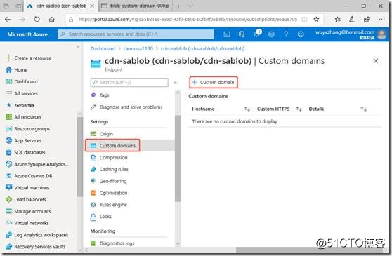Open Diagnostics logs under Monitoring
Viewport: 392px width, 256px height.
click(x=112, y=243)
